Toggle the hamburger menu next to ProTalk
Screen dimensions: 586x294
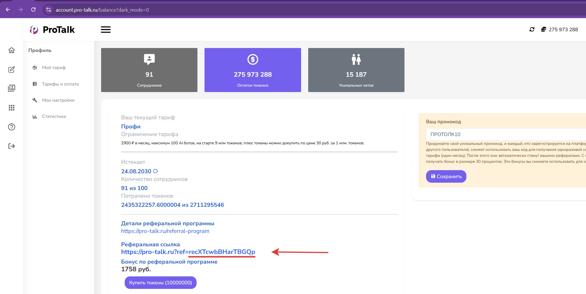pos(106,30)
